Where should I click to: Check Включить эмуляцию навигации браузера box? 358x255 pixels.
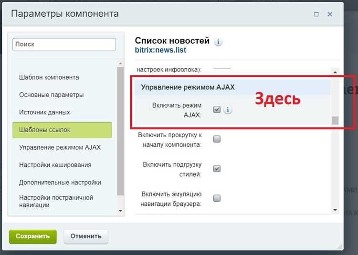217,198
